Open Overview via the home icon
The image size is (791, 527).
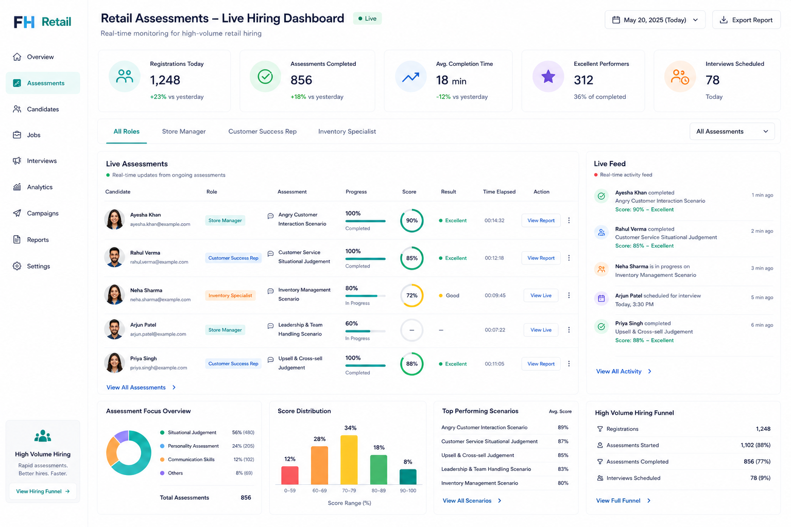[x=17, y=57]
